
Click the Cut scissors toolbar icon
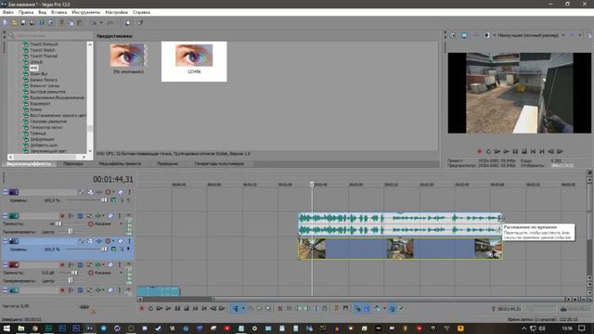(62, 22)
